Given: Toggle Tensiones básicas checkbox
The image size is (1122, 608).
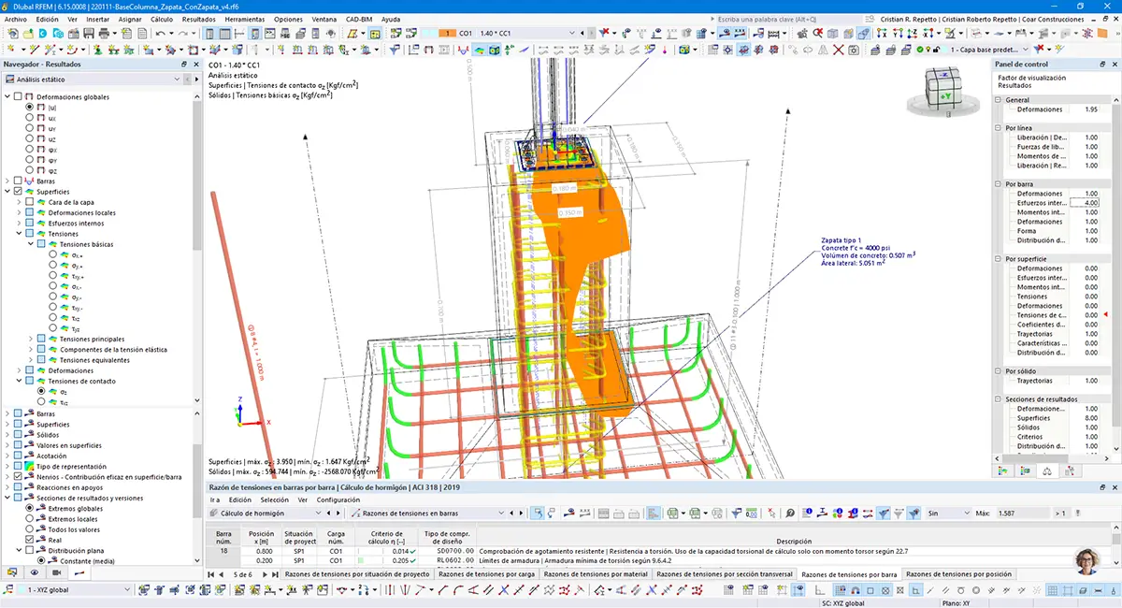Looking at the screenshot, I should [x=41, y=244].
